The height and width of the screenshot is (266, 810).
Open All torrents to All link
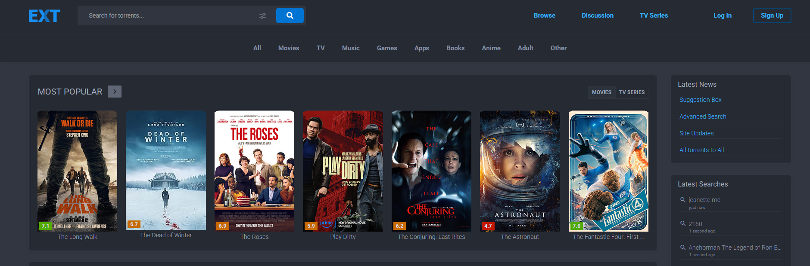coord(701,150)
